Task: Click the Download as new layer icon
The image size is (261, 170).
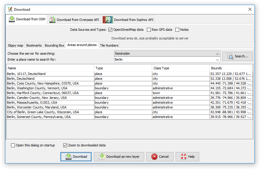Action: click(102, 157)
